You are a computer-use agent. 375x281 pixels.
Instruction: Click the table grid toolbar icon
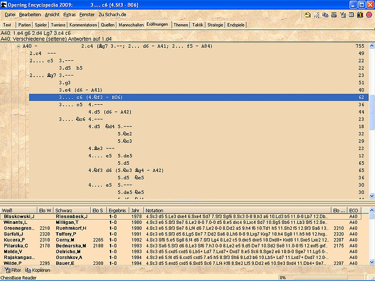(x=351, y=15)
